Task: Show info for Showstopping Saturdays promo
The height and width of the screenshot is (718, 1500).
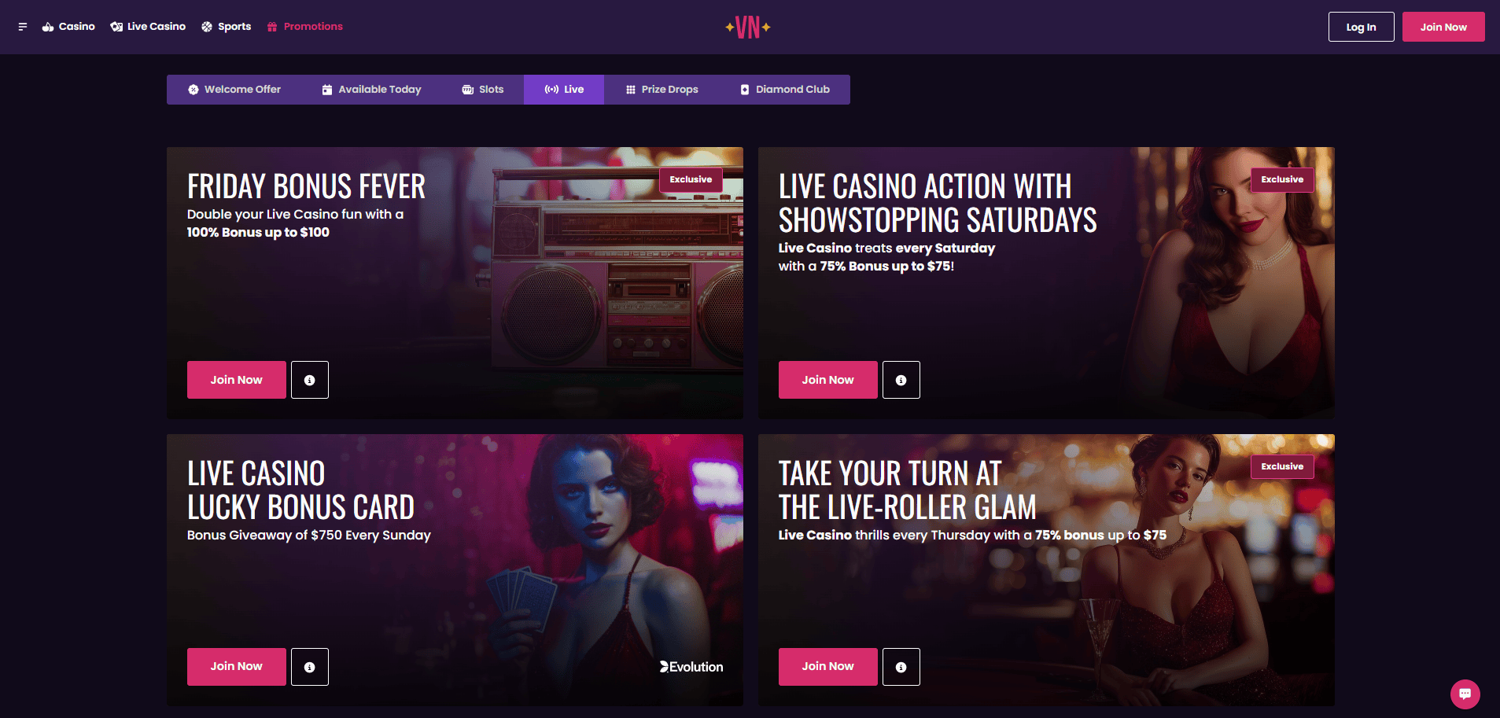Action: click(x=901, y=380)
